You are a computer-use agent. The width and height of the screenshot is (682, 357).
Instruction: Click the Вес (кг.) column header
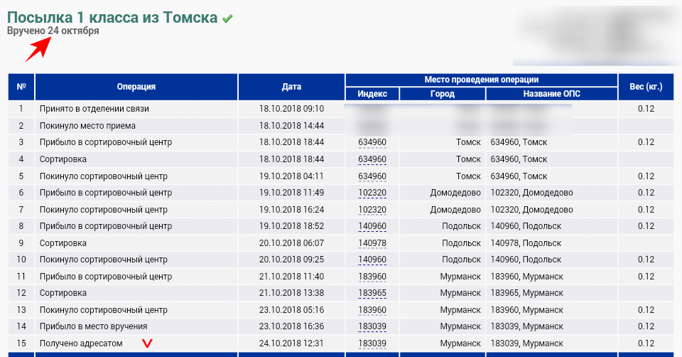click(x=645, y=87)
